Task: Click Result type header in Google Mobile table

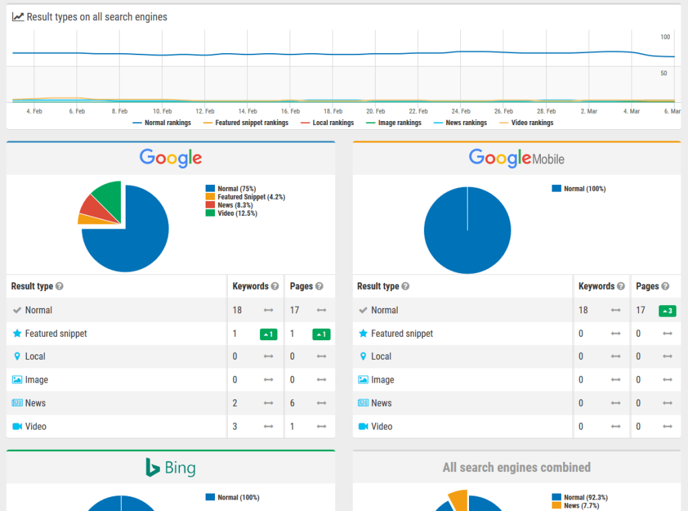Action: pos(378,286)
